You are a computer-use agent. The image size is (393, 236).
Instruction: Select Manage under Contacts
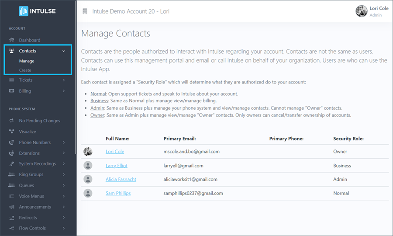[x=27, y=61]
